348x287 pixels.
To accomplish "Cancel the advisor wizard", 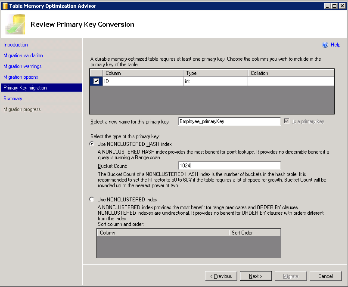I will point(326,276).
